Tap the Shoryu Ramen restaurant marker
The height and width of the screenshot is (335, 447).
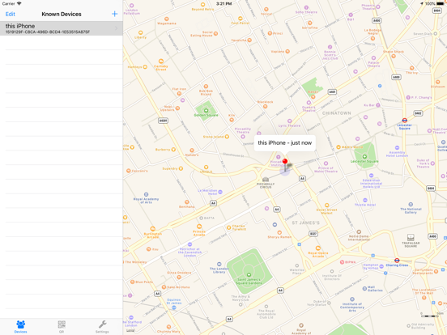point(279,233)
